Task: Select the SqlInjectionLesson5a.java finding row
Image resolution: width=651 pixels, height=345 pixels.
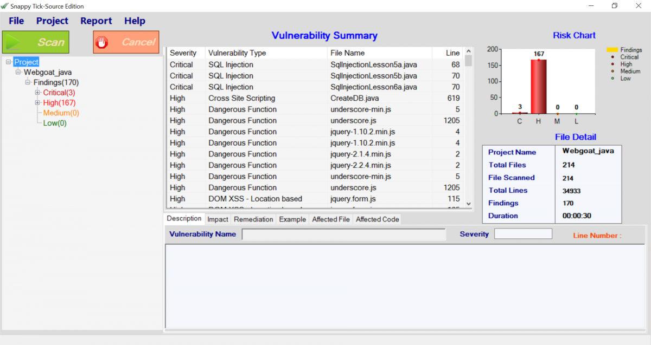Action: pyautogui.click(x=314, y=64)
